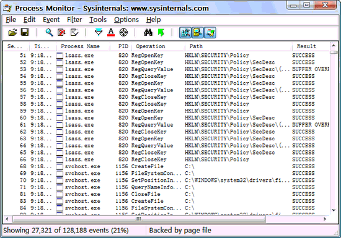Toggle Show File System Activity button
Image resolution: width=341 pixels, height=238 pixels.
coord(197,33)
